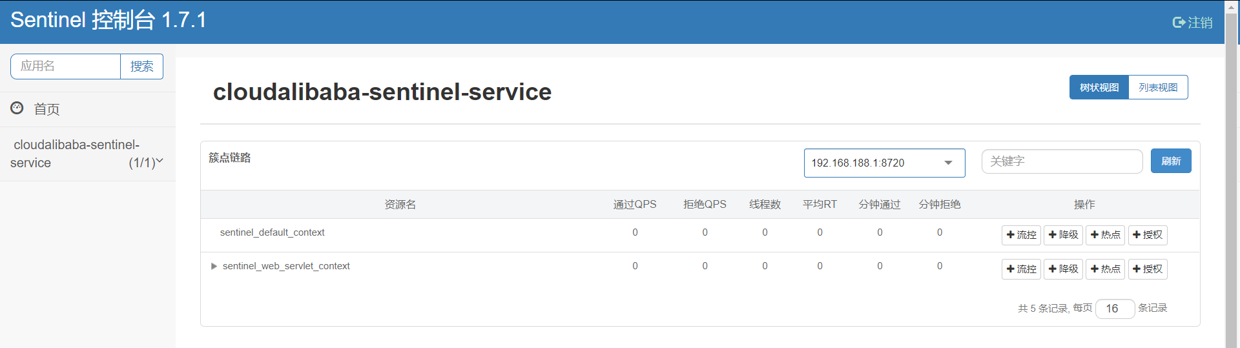
Task: Click the 簇点链路 panel title
Action: pos(230,158)
